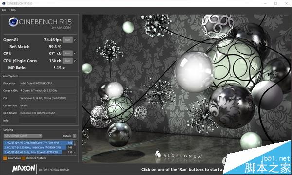Select ranking row 2, Intel Core i7-3930K
292x175 pixels.
38,147
